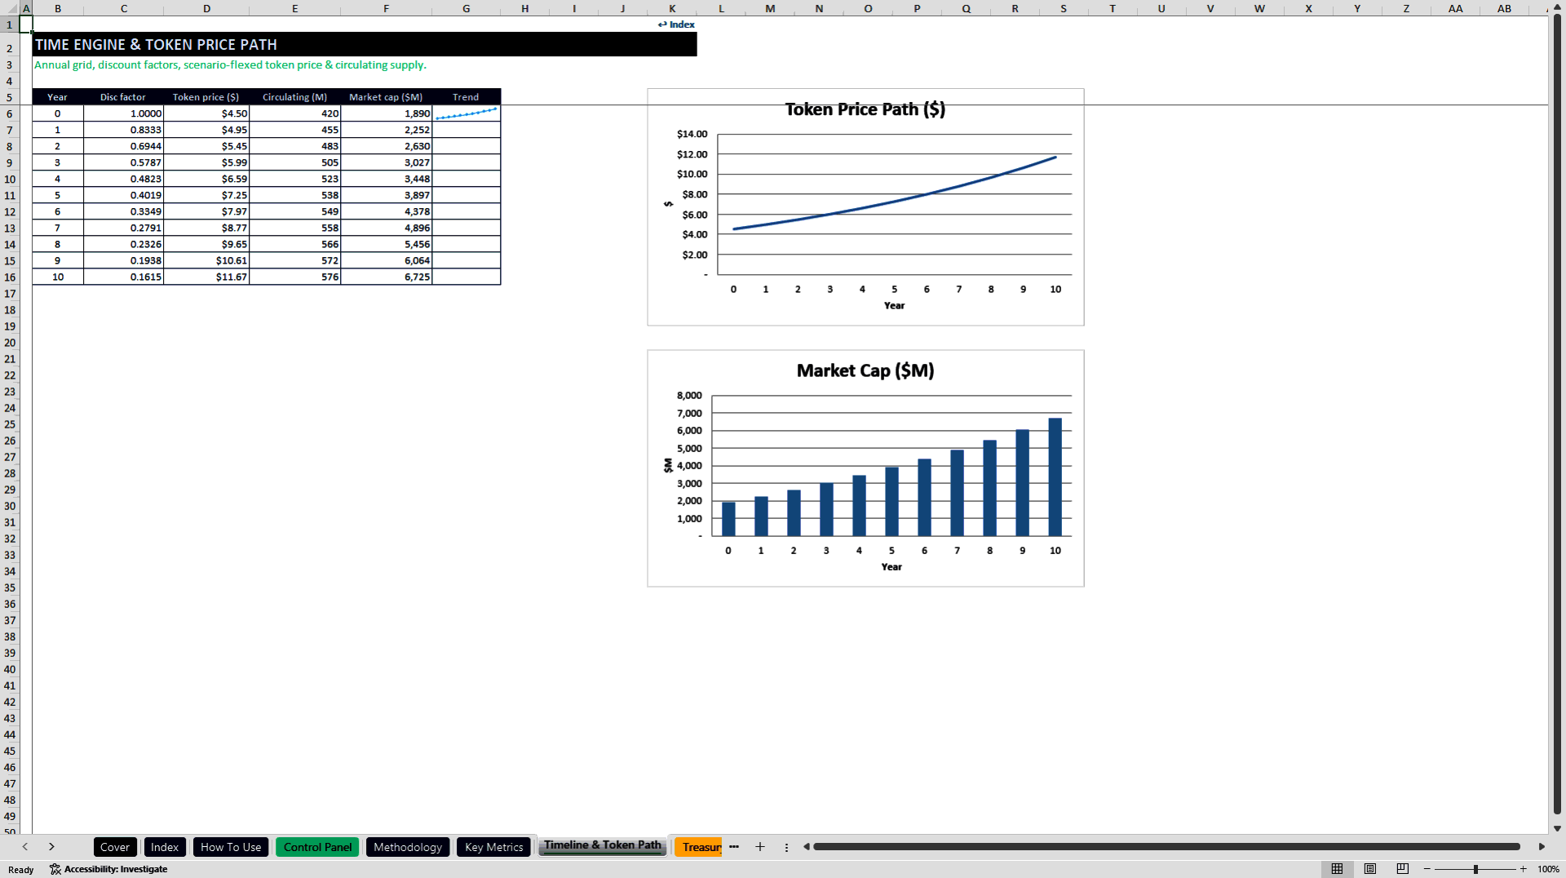
Task: Select the Year axis title in price chart
Action: coord(894,306)
